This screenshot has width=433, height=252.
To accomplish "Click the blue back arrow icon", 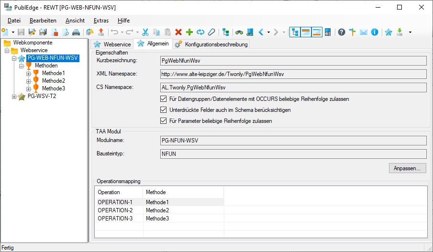I will [261, 32].
